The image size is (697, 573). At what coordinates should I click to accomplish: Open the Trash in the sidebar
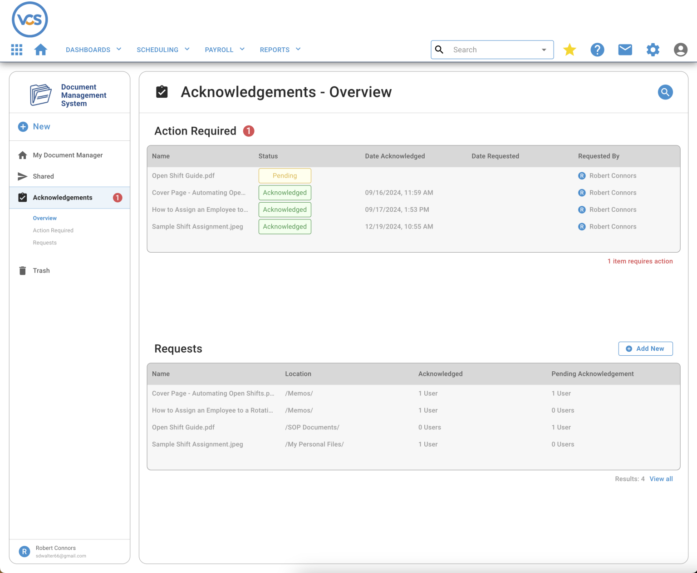[41, 270]
